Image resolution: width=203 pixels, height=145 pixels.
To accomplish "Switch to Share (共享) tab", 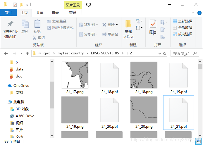I will pos(39,13).
